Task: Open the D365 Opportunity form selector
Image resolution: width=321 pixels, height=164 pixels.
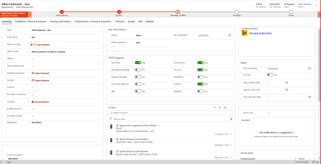Action: (x=26, y=7)
